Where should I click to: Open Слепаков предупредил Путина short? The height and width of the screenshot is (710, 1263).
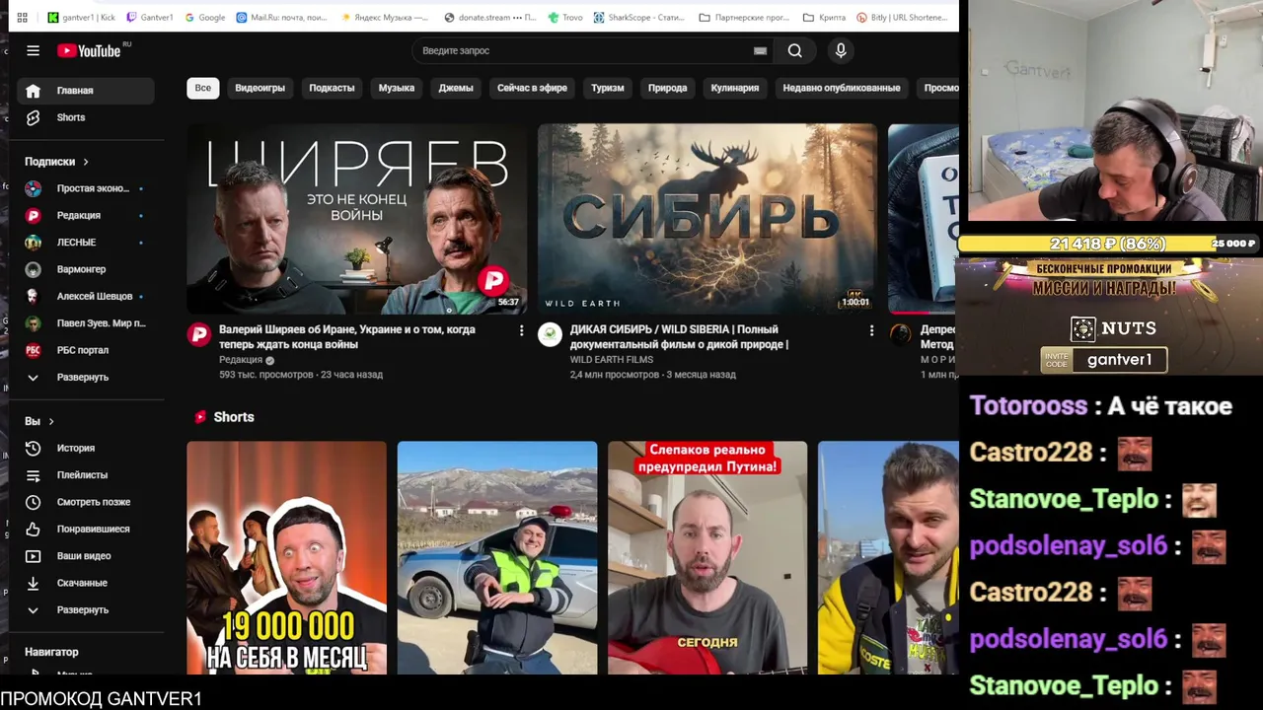point(707,558)
